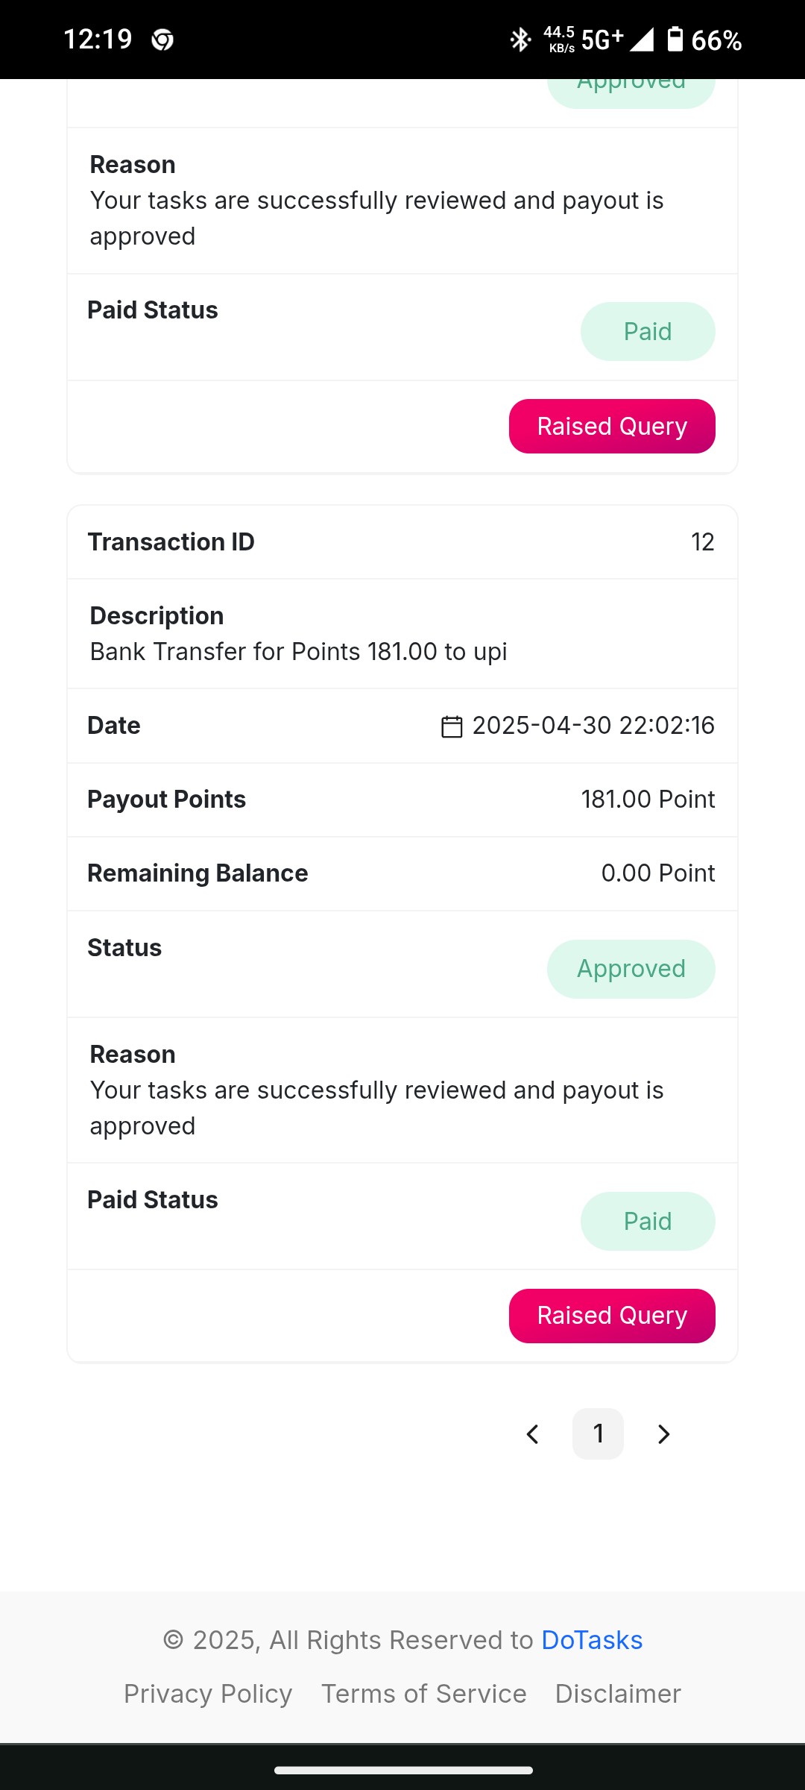This screenshot has width=805, height=1790.
Task: Open the Disclaimer link
Action: tap(618, 1694)
